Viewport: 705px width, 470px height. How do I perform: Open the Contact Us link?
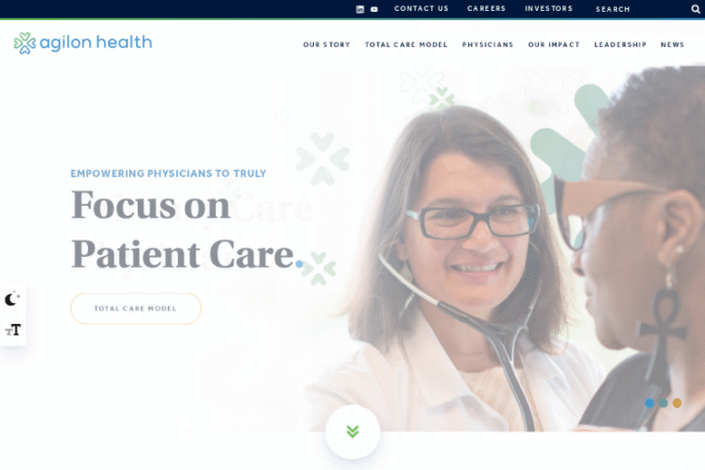click(421, 8)
